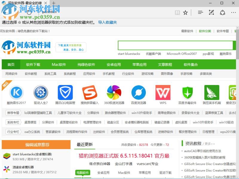Switch to the 安卓应用 tab
Image resolution: width=239 pixels, height=179 pixels.
[x=103, y=173]
